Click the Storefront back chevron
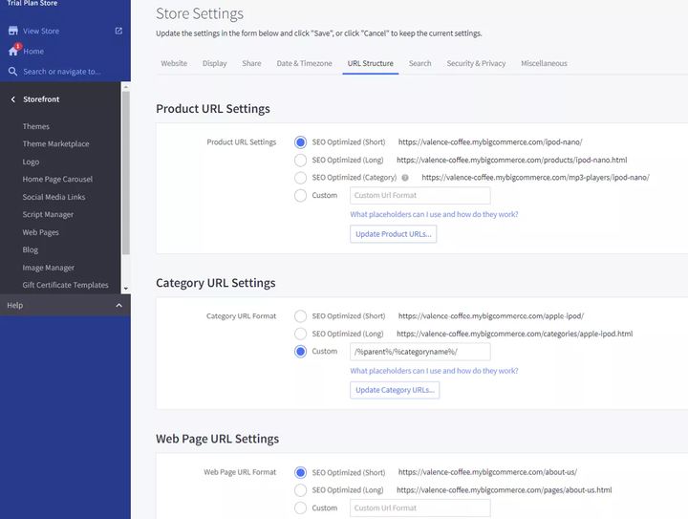 click(13, 99)
